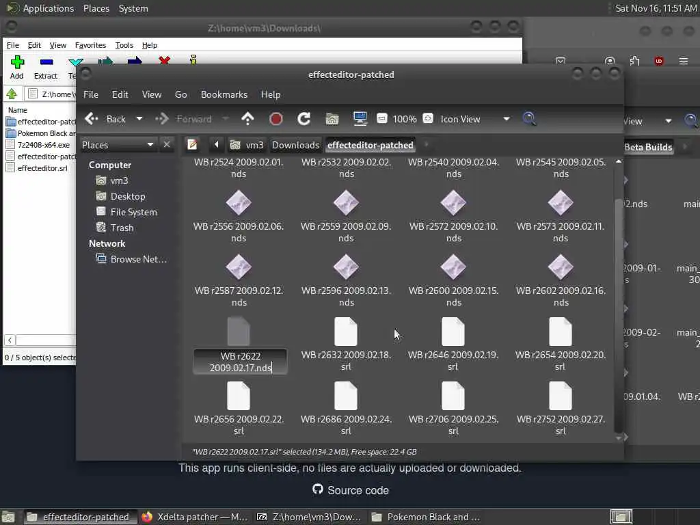The image size is (700, 525).
Task: Open the Go menu
Action: (x=180, y=94)
